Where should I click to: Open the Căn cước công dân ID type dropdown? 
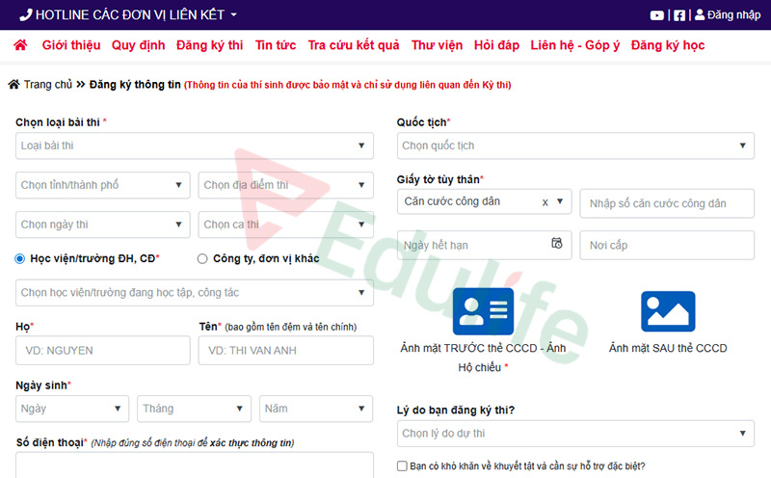485,201
